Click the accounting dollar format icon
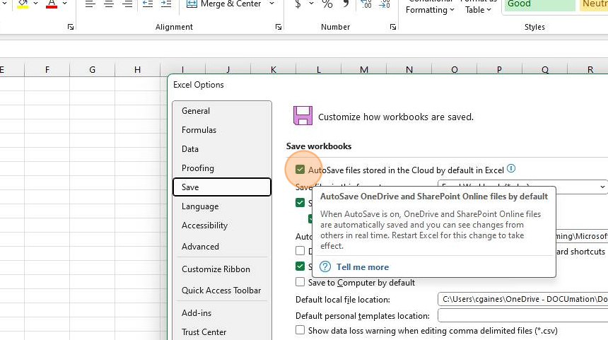Viewport: 608px width, 340px height. pos(298,4)
